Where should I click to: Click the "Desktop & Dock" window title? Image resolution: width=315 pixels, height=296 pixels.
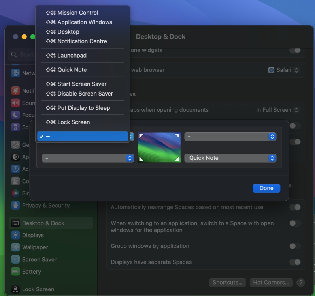[160, 37]
